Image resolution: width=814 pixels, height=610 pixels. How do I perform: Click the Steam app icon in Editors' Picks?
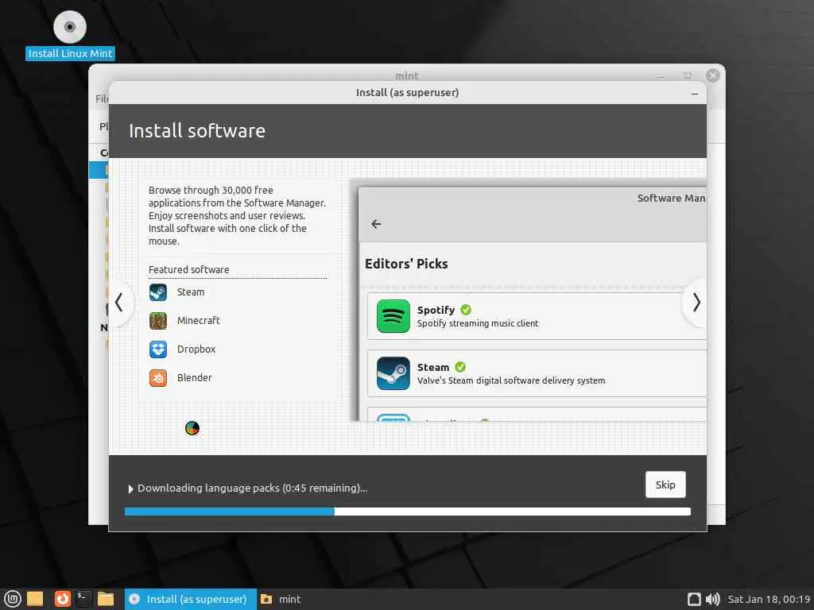(393, 373)
